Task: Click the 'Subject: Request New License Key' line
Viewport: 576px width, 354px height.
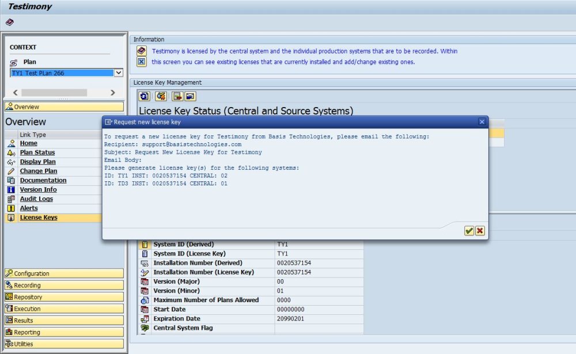Action: [x=183, y=152]
